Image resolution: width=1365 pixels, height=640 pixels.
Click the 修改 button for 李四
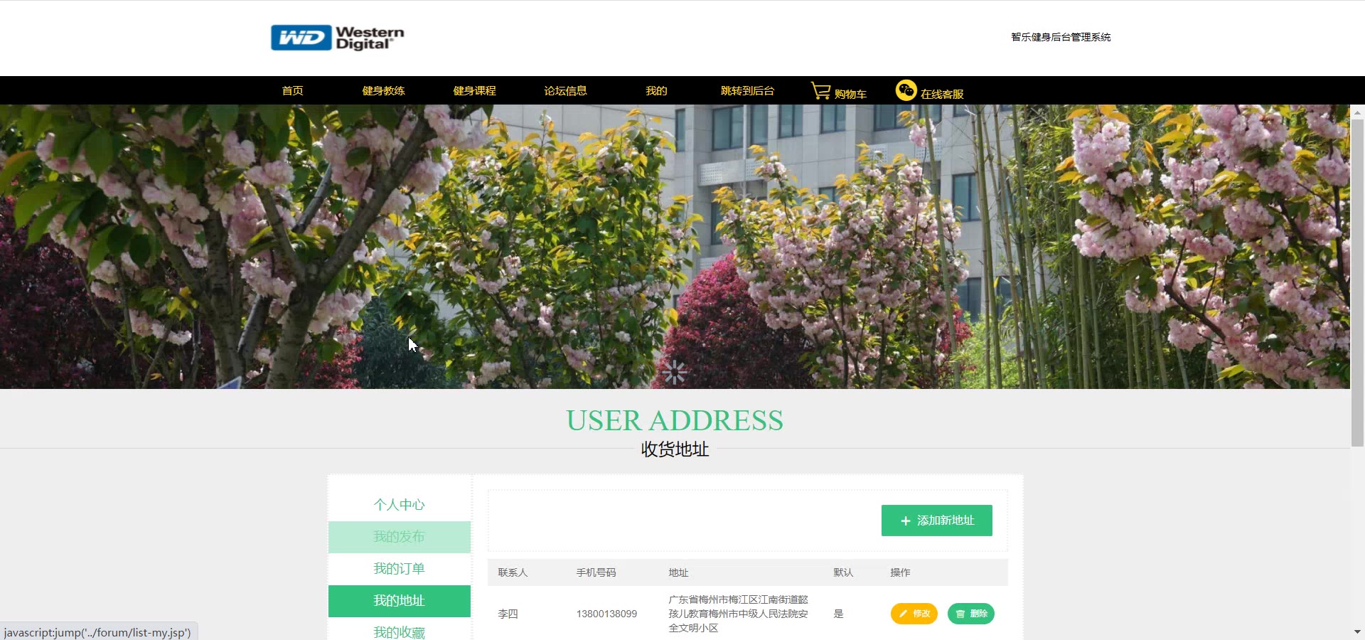(x=914, y=614)
